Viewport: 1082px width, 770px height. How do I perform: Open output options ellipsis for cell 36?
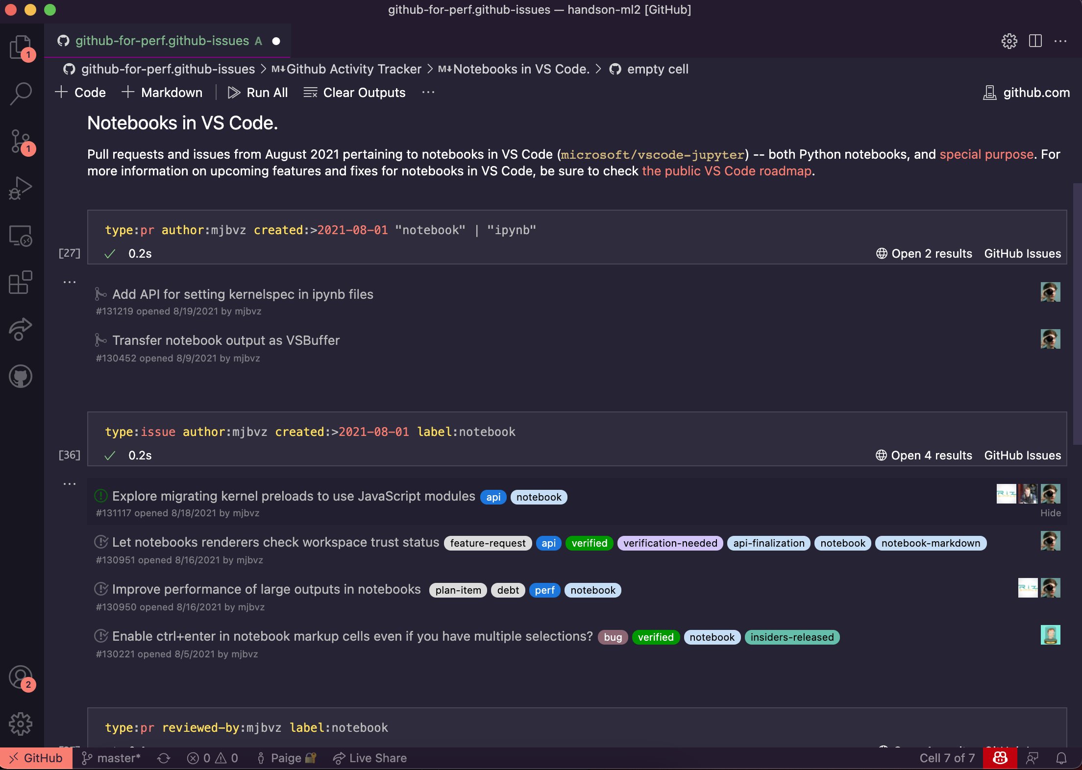point(70,484)
